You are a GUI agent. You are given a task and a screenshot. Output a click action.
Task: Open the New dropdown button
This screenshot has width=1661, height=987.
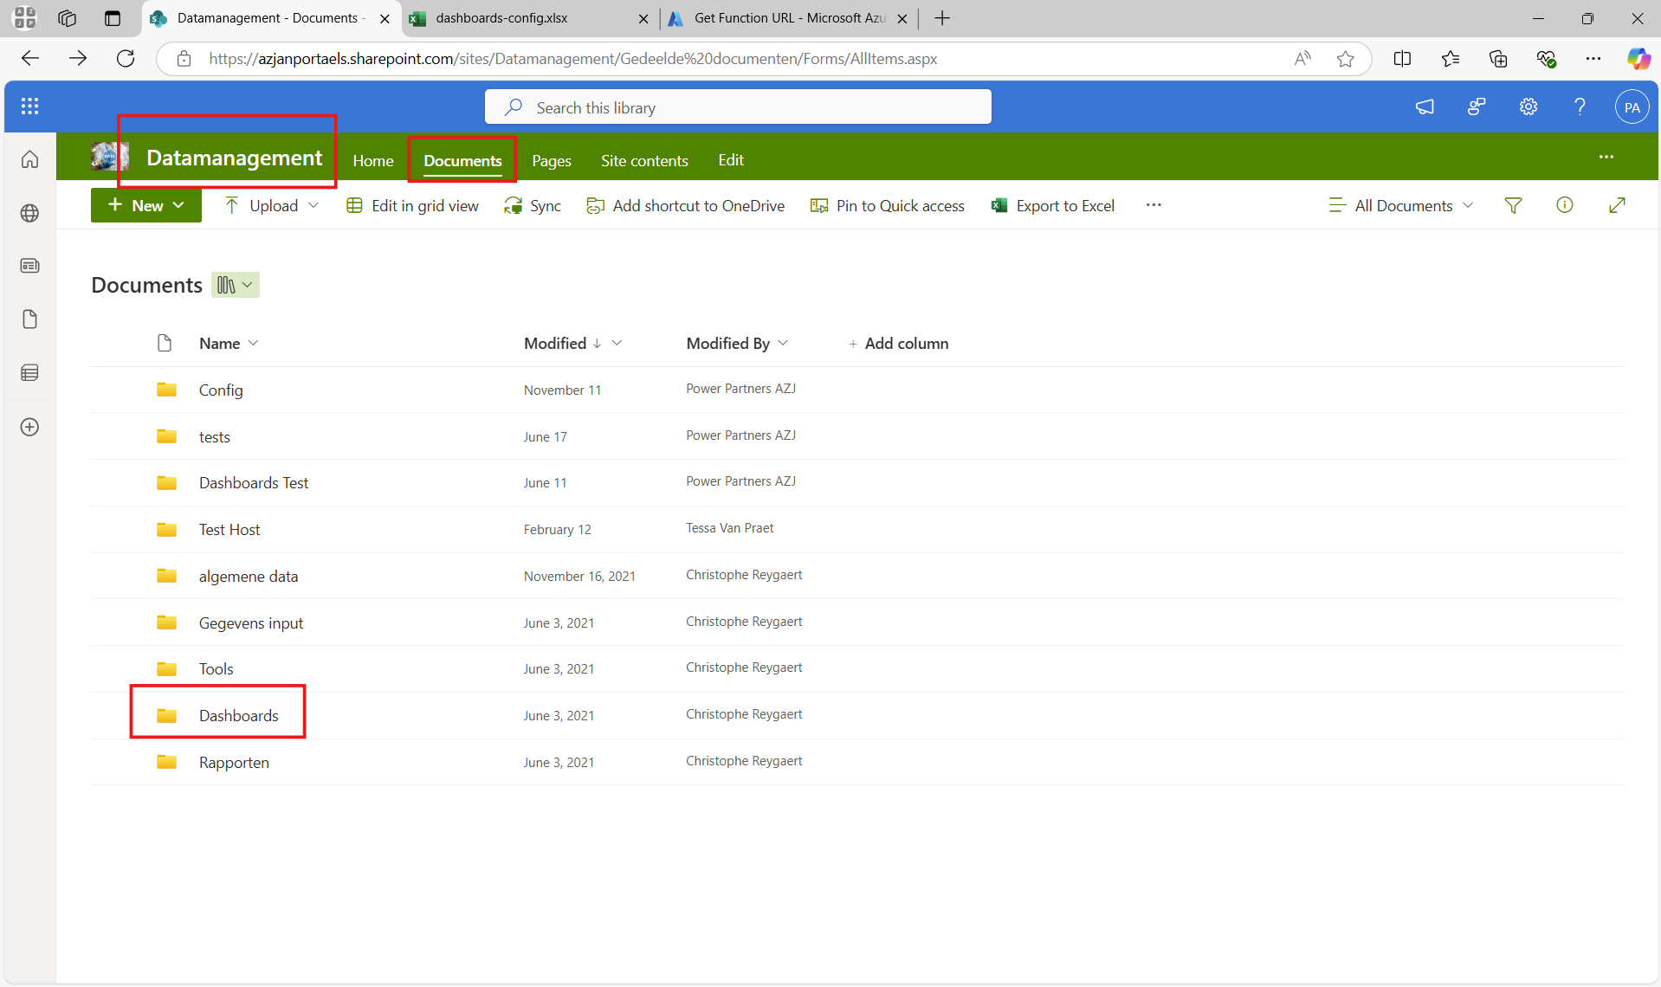(x=146, y=206)
